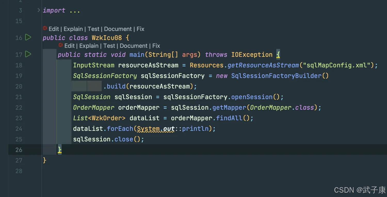Click getMapper method call

(x=229, y=107)
